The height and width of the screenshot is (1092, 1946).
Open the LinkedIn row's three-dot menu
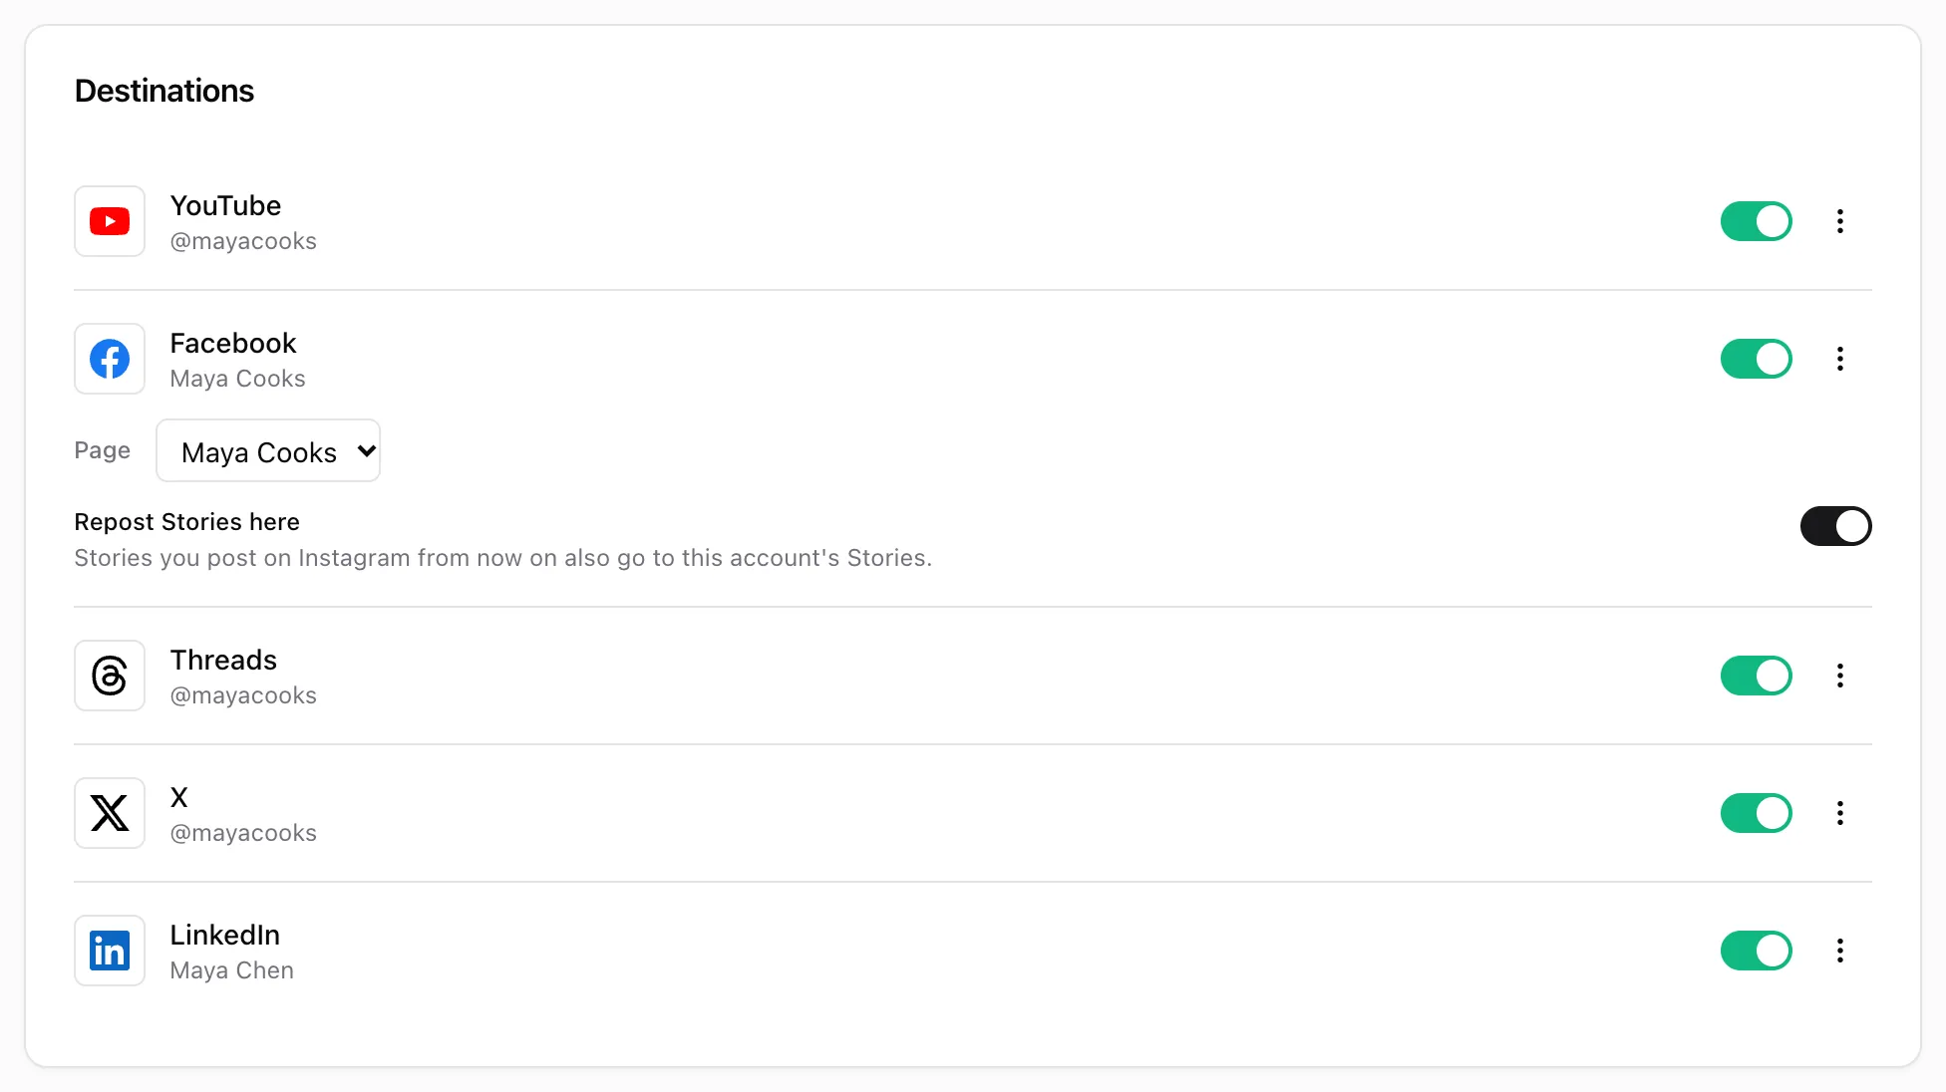point(1840,951)
